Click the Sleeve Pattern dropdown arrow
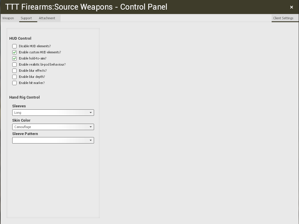 pos(91,140)
